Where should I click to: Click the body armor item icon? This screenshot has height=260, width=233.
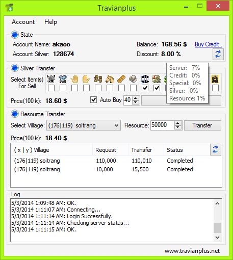click(63, 79)
